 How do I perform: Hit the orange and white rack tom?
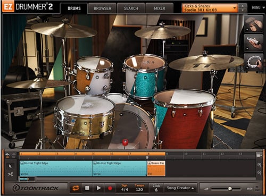(94, 75)
